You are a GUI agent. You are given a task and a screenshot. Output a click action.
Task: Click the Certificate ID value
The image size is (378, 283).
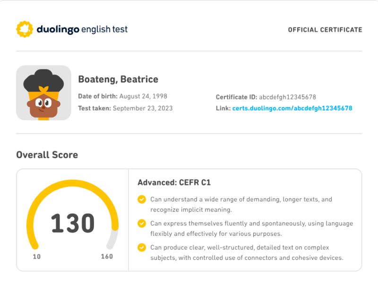pos(287,97)
